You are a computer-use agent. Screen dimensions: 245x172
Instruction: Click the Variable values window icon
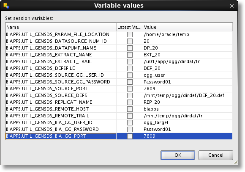[x=6, y=6]
